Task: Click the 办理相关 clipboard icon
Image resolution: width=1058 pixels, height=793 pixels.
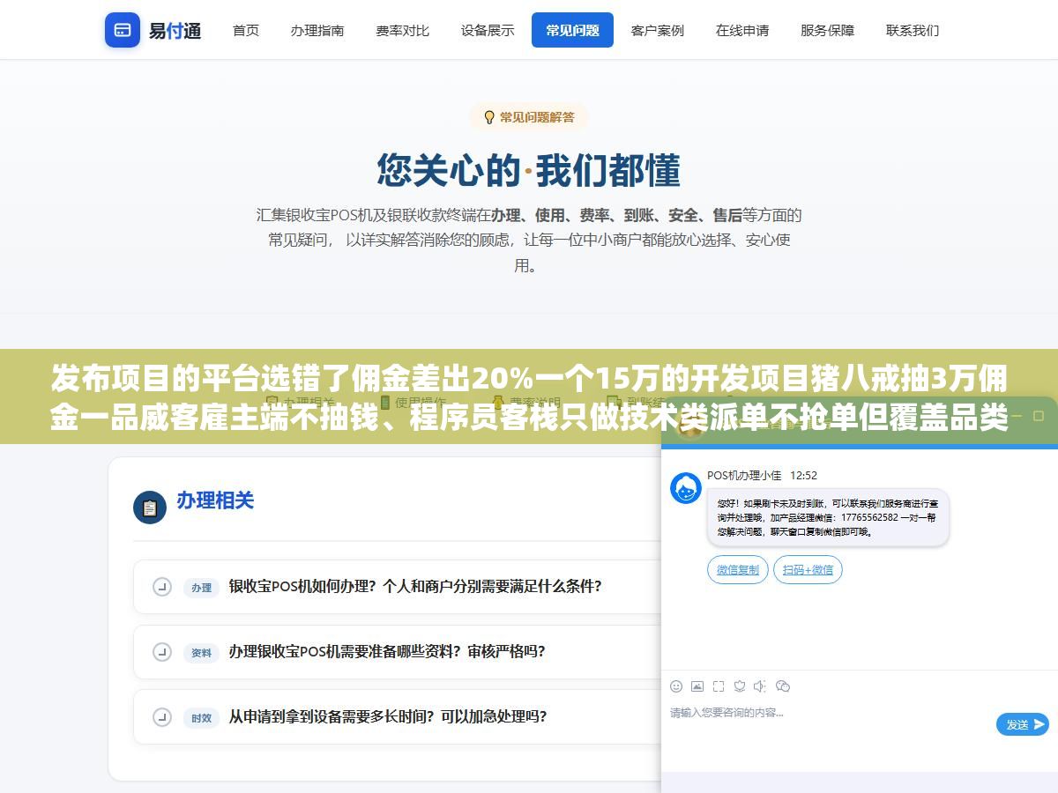Action: click(150, 508)
